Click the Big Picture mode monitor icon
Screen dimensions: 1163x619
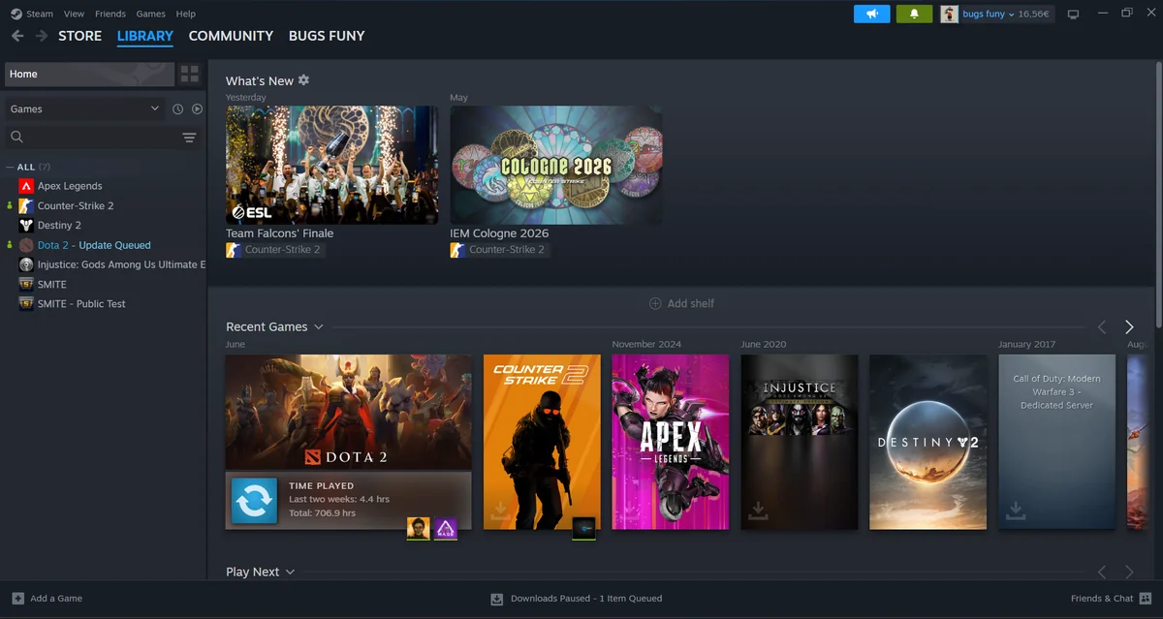pyautogui.click(x=1073, y=15)
